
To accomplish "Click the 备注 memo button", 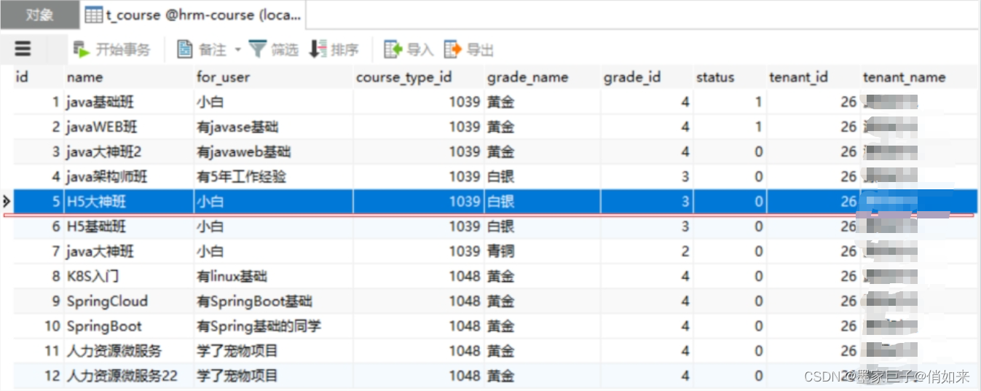I will point(202,50).
